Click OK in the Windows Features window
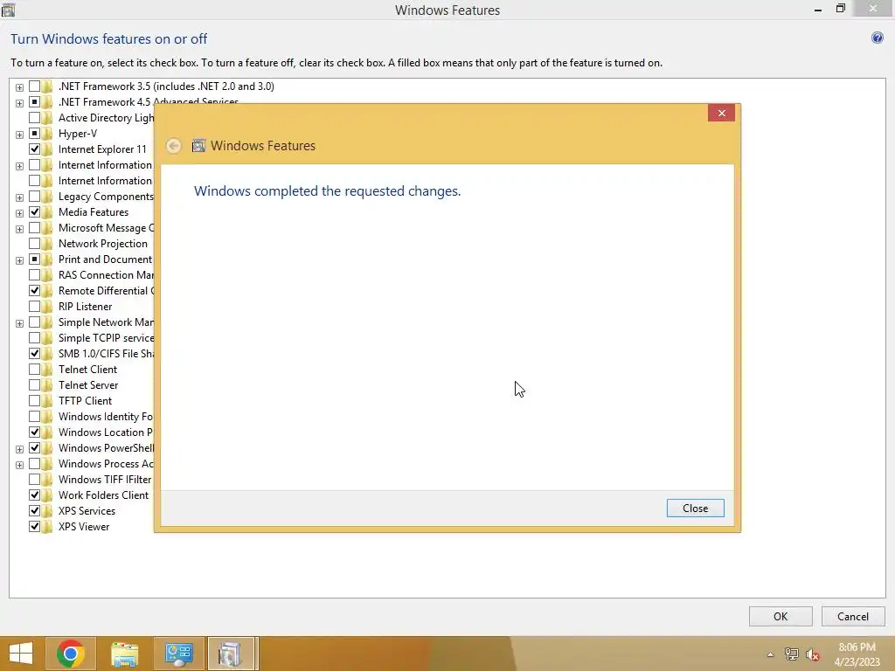 point(781,616)
